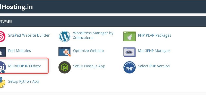Viewport: 206px width, 95px height.
Task: Click the WordPress logo icon
Action: (x=65, y=36)
